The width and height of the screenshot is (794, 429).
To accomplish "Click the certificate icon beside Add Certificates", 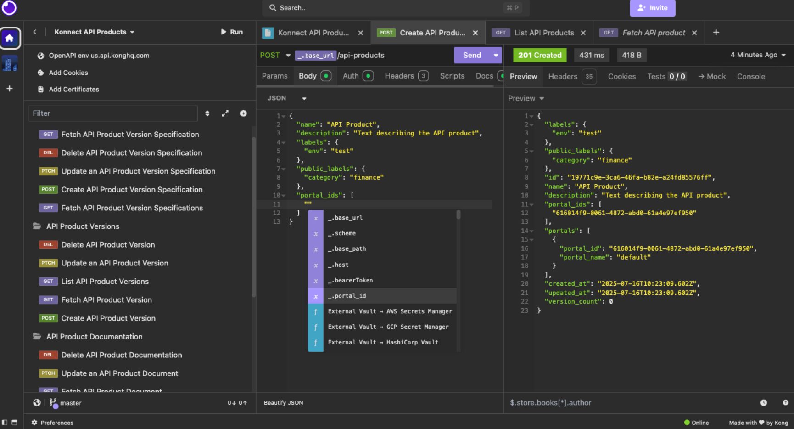I will 41,89.
